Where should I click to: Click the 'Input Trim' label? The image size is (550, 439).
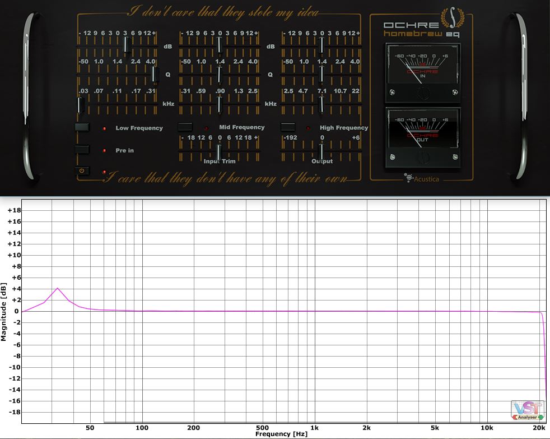click(220, 161)
